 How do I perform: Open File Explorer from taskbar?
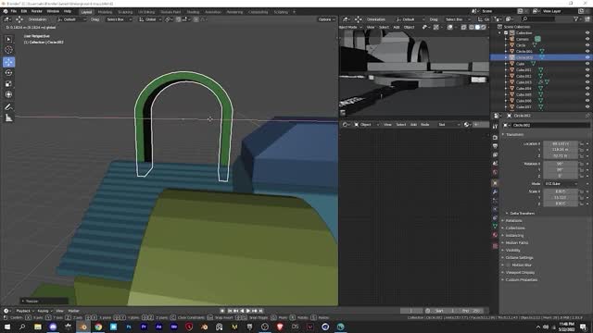(x=38, y=327)
